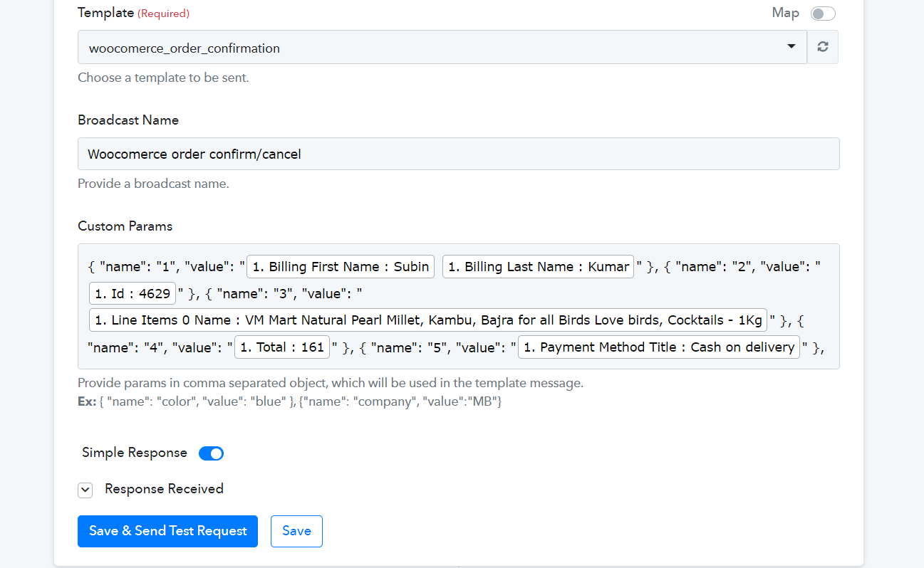Click the Custom Params label

[x=125, y=226]
